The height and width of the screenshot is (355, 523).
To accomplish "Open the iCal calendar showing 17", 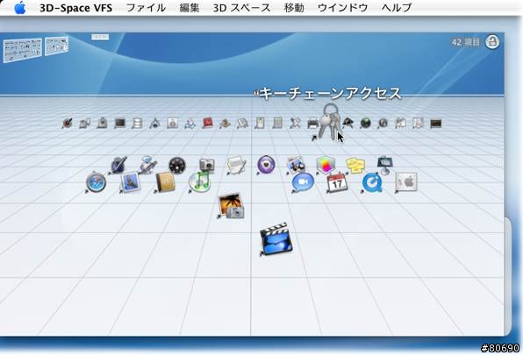I will point(337,182).
